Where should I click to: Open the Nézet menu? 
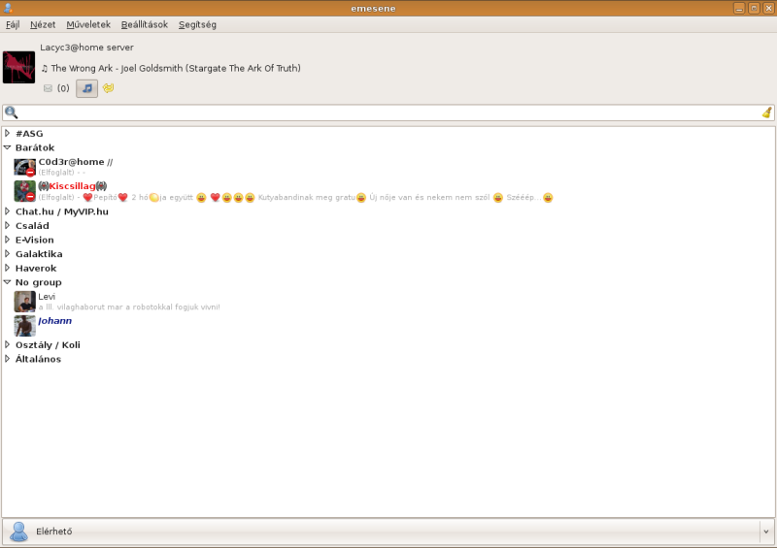click(43, 25)
